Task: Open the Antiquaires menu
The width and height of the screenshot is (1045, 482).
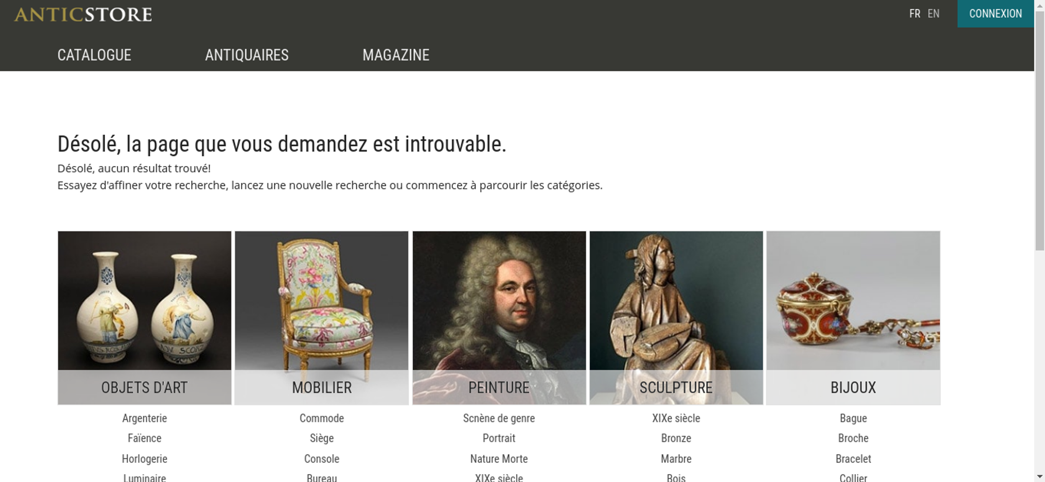Action: click(247, 55)
